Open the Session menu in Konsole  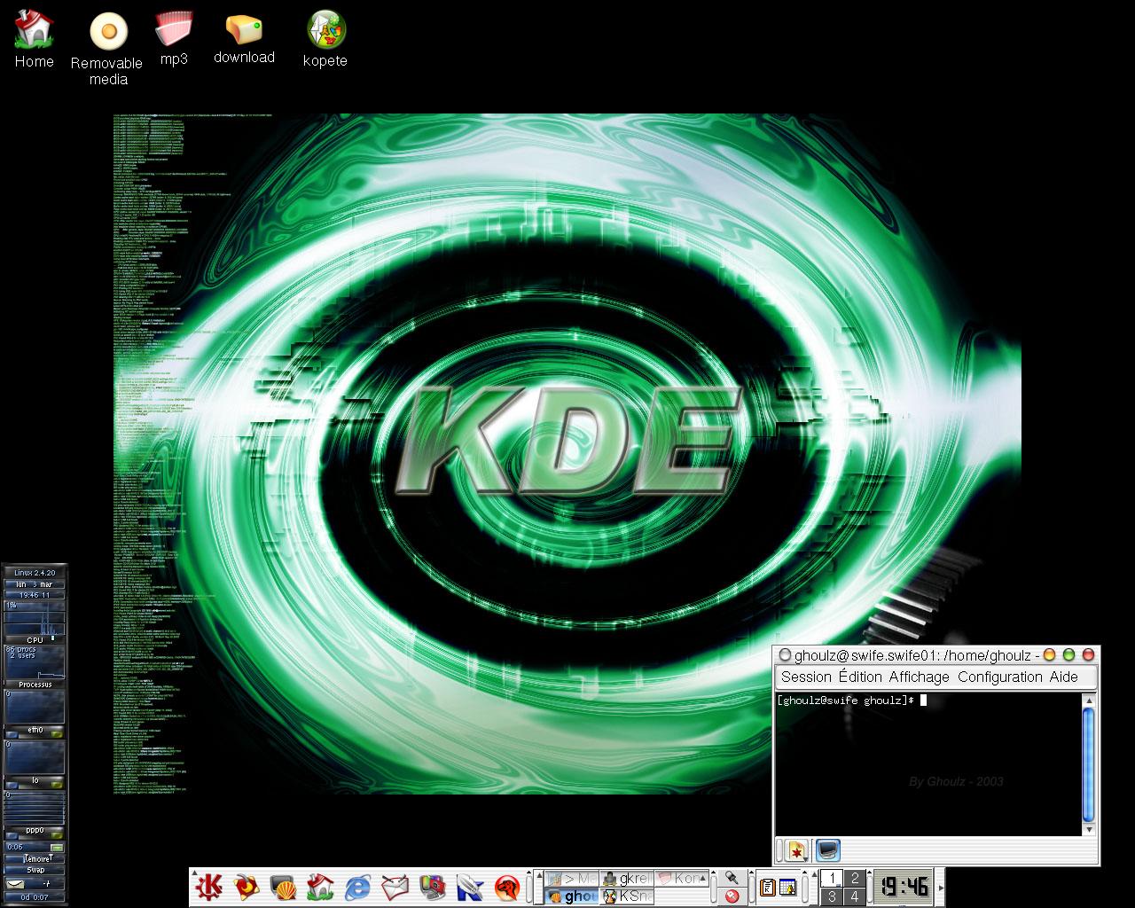click(806, 677)
